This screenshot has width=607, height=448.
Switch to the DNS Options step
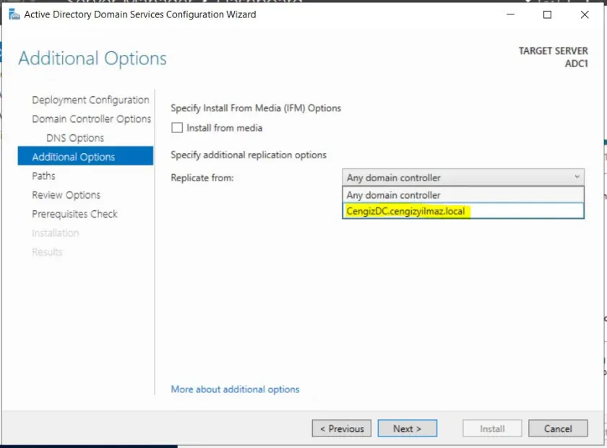click(x=75, y=138)
